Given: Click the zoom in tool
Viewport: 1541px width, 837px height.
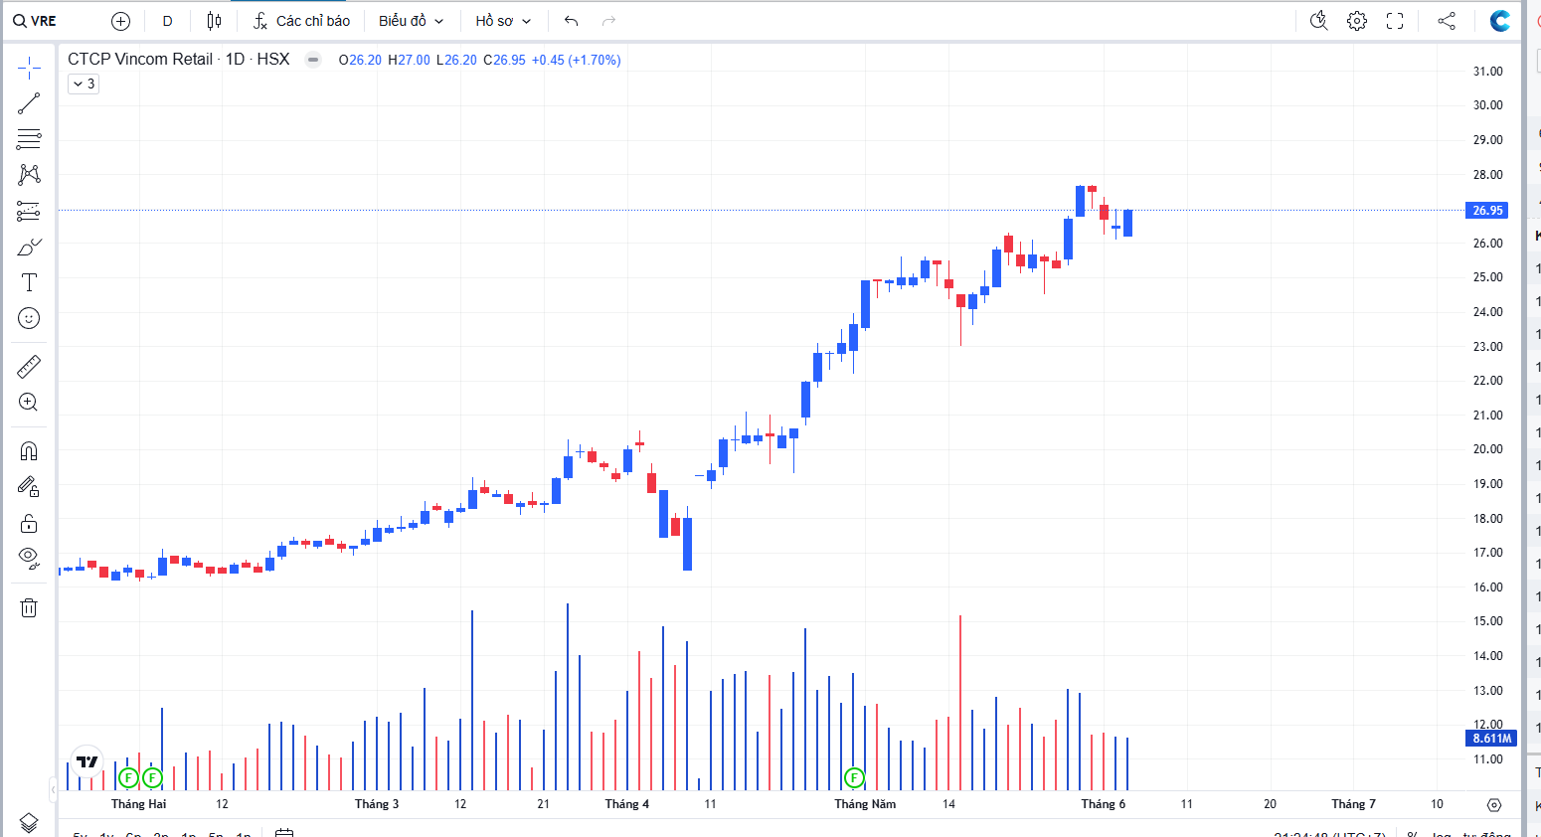Looking at the screenshot, I should click(29, 403).
